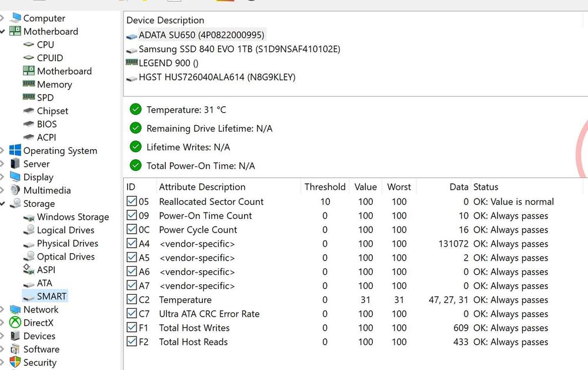Toggle checkbox for attribute A7

tap(132, 285)
